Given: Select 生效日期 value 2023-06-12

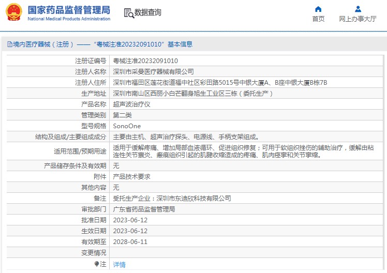Looking at the screenshot, I should coord(130,231).
